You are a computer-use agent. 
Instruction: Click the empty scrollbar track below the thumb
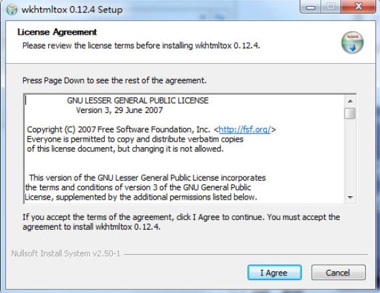point(350,155)
